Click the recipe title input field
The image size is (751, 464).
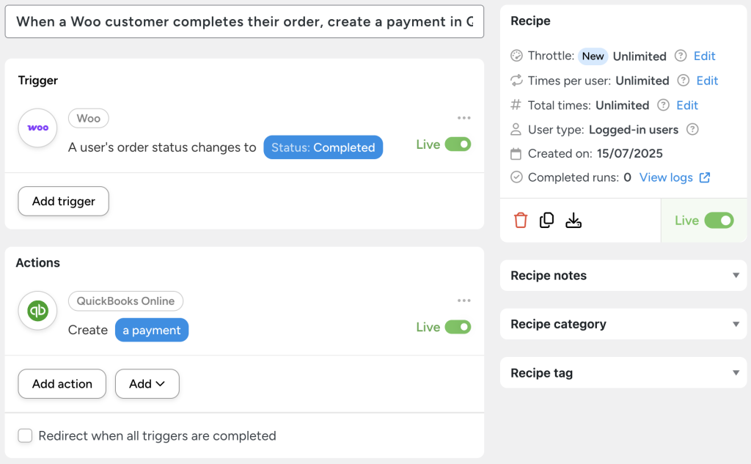pyautogui.click(x=242, y=21)
